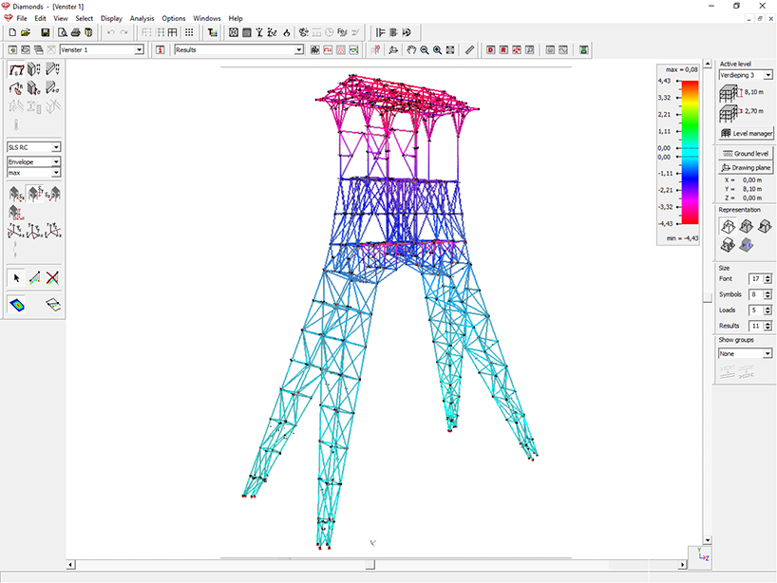Click the Open file folder icon
The width and height of the screenshot is (777, 583).
point(27,32)
